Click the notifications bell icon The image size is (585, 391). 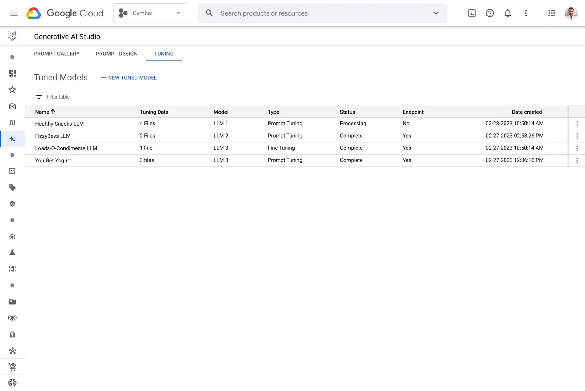507,13
